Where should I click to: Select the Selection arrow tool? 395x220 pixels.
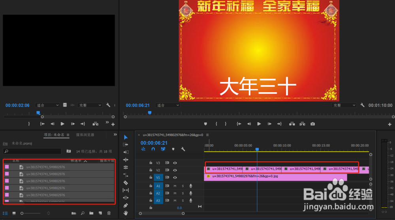click(126, 137)
